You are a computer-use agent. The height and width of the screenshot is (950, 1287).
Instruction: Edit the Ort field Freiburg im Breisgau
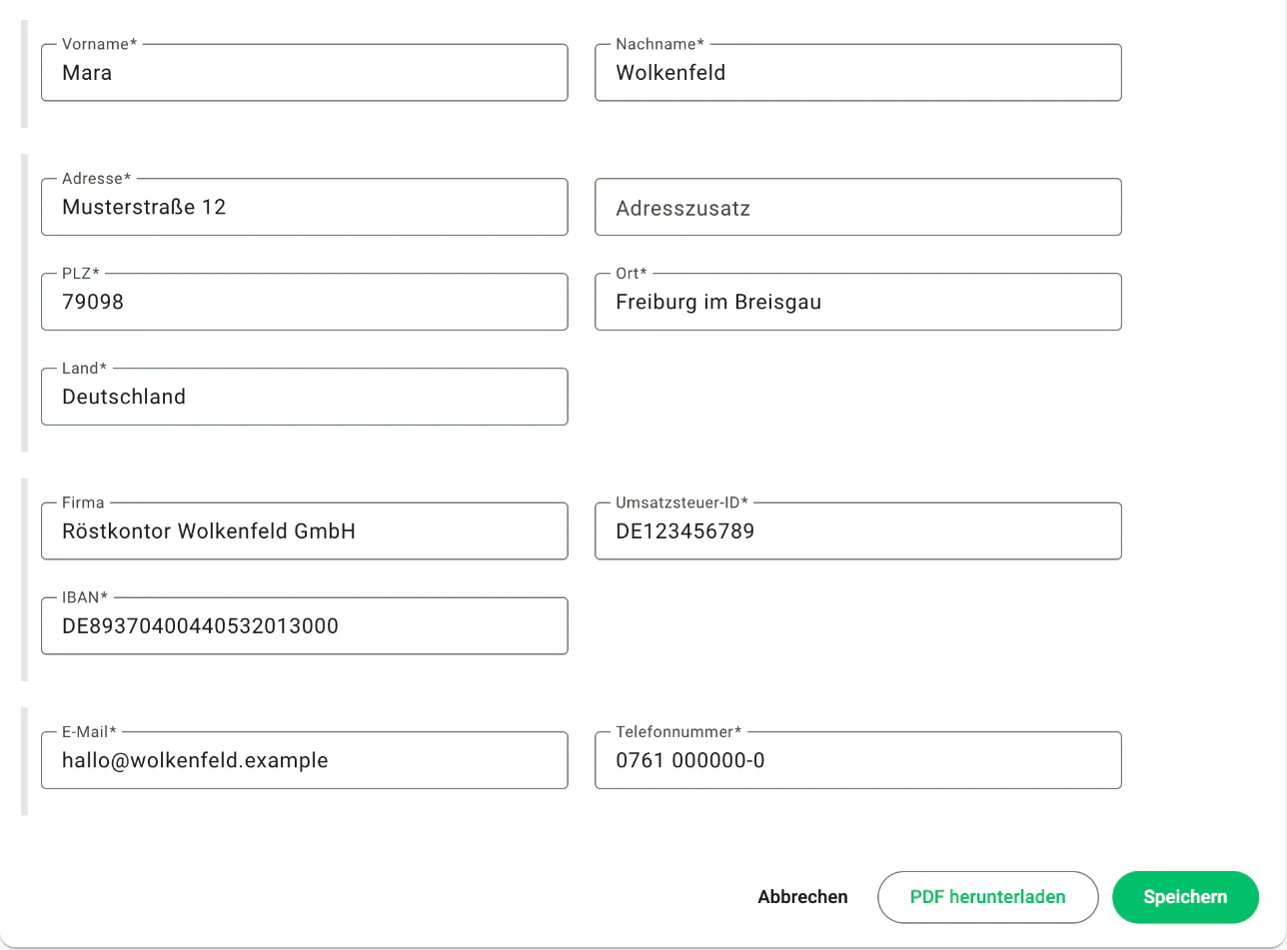pyautogui.click(x=858, y=302)
